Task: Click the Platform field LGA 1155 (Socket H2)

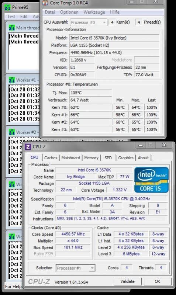Action: 114,45
